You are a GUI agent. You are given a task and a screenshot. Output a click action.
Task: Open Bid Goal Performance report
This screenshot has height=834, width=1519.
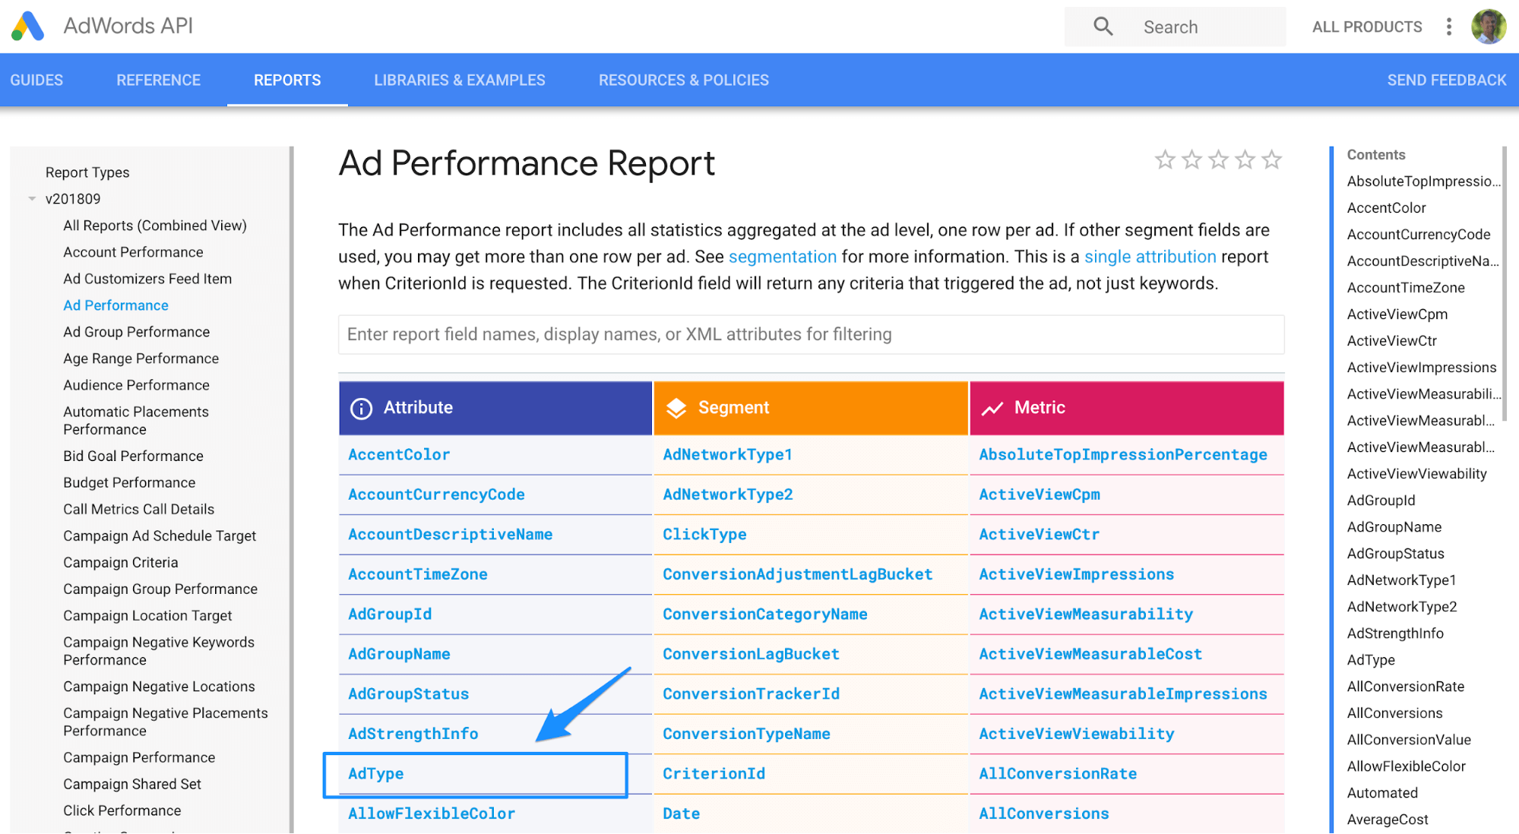click(133, 456)
